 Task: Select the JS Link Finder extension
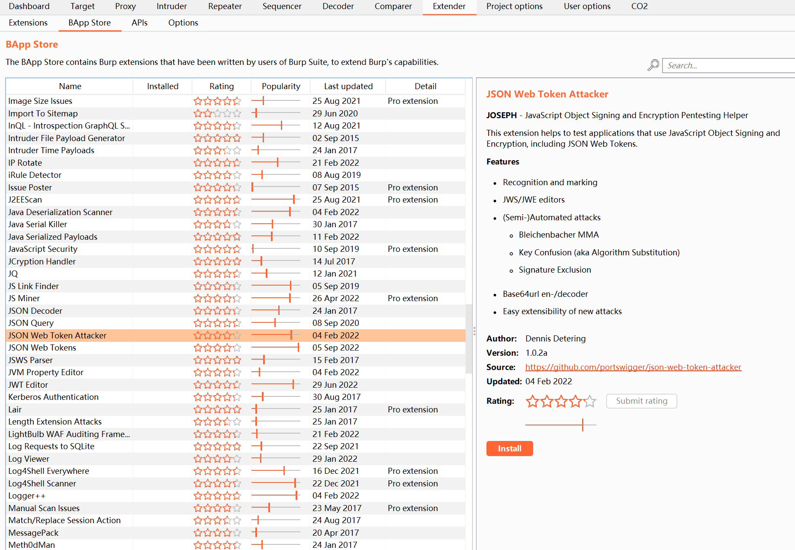[x=236, y=286]
